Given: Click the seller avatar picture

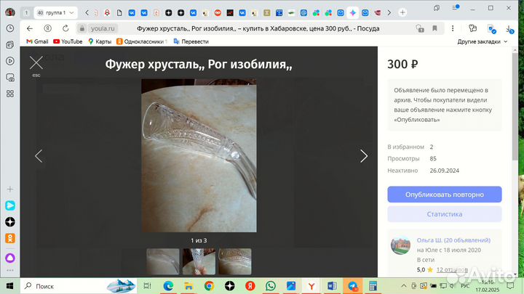Looking at the screenshot, I should click(401, 245).
